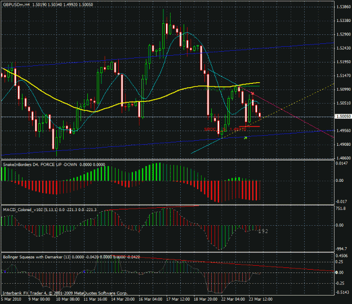Click the 5 Mar 2010 date label

coord(11,299)
